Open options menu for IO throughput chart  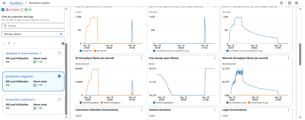click(142, 58)
